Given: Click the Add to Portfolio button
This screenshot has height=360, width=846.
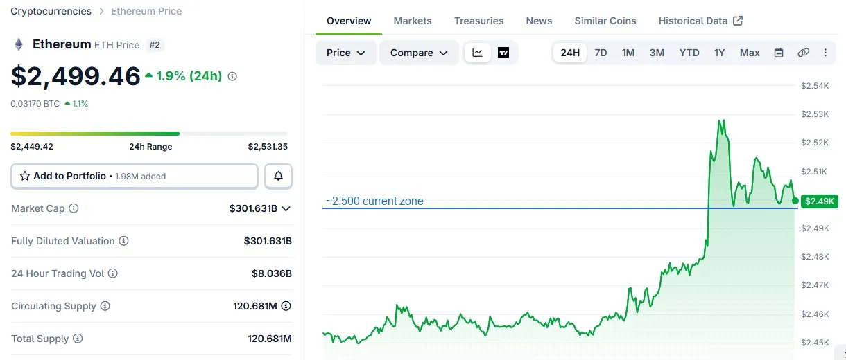Looking at the screenshot, I should point(135,176).
